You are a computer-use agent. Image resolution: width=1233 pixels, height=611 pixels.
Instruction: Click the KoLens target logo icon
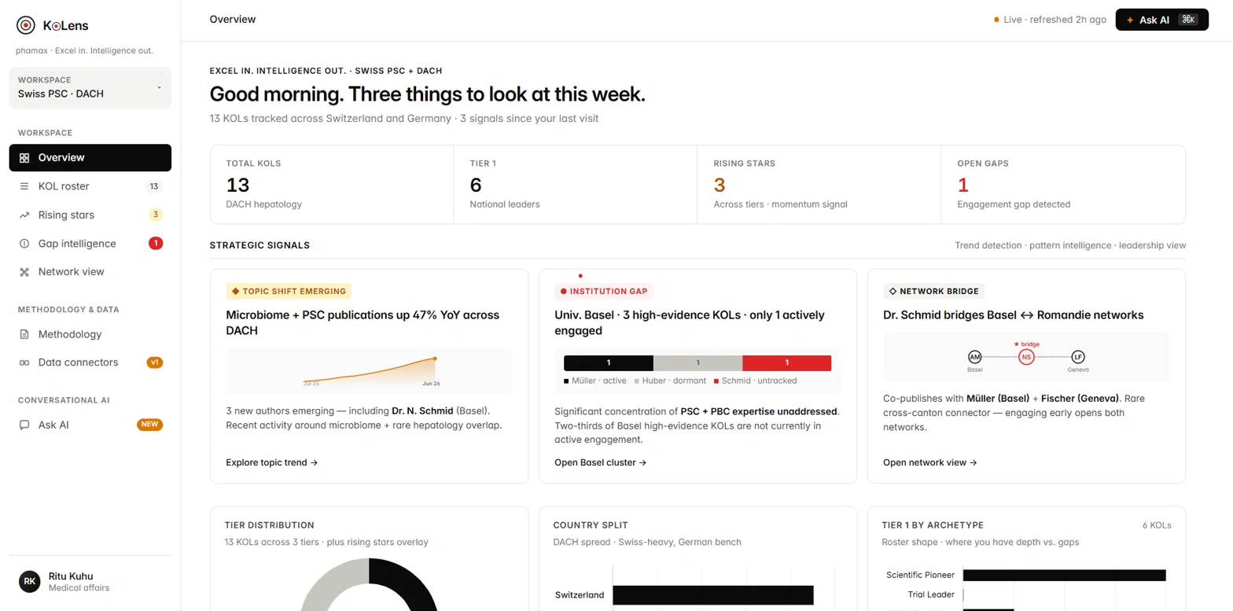26,25
